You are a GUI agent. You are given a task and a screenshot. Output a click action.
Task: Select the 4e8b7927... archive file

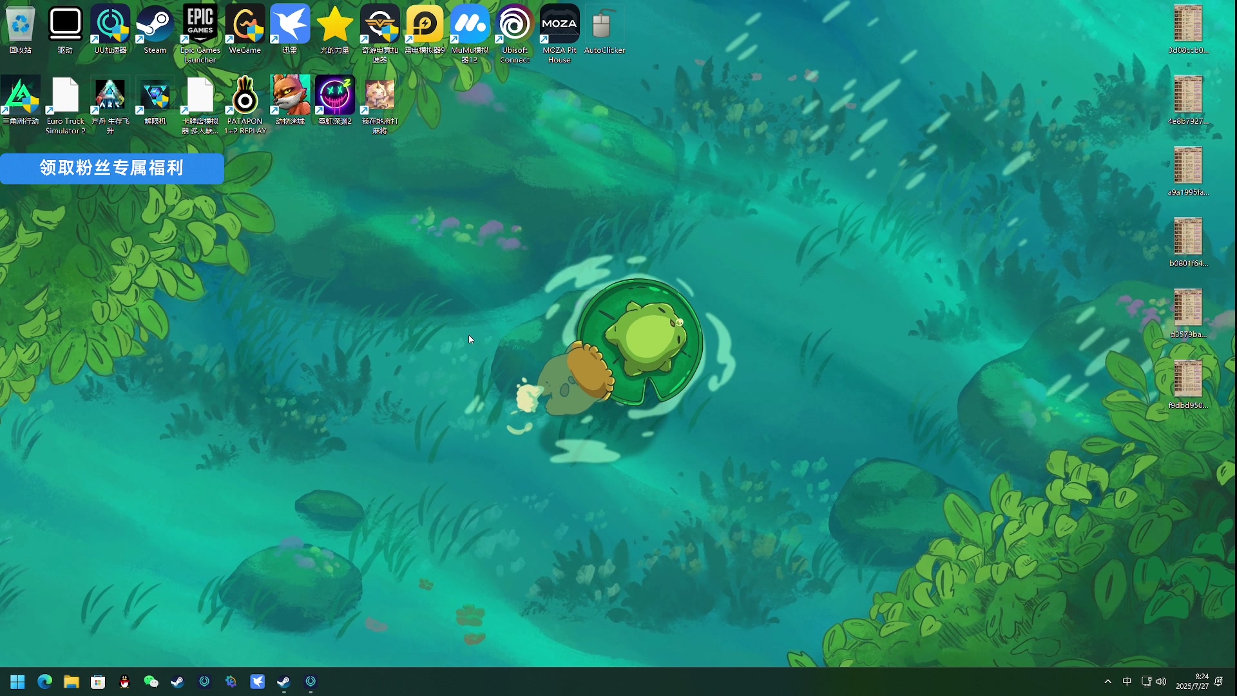coord(1188,101)
